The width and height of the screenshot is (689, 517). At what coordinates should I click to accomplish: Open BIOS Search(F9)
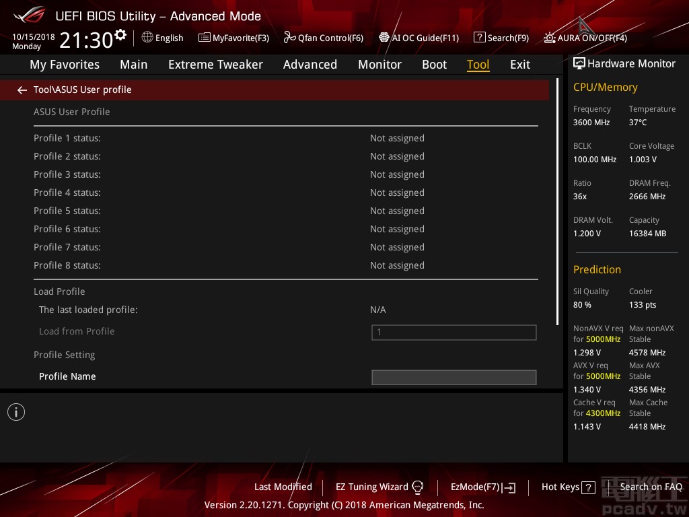[x=501, y=38]
